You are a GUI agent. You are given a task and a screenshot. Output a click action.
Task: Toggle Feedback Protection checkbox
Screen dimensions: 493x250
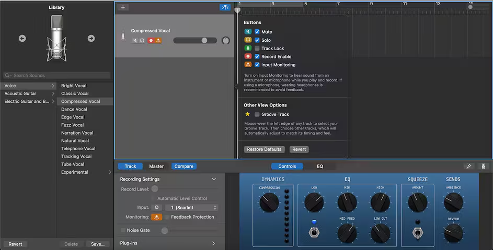tap(167, 217)
